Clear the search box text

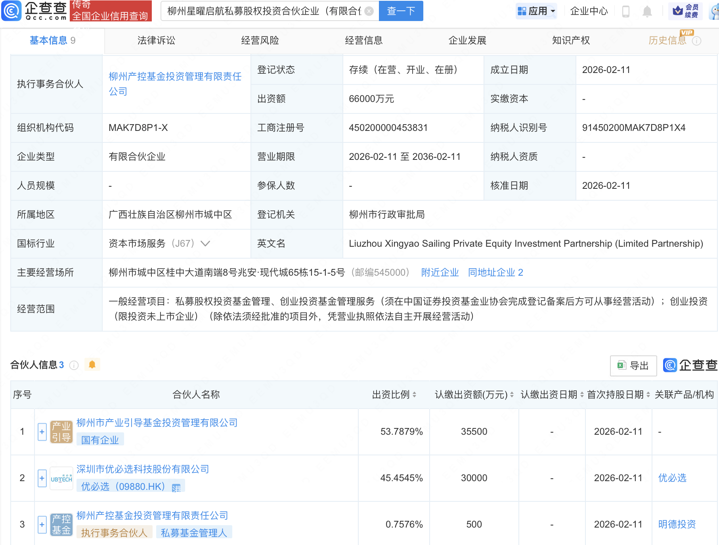pos(369,11)
